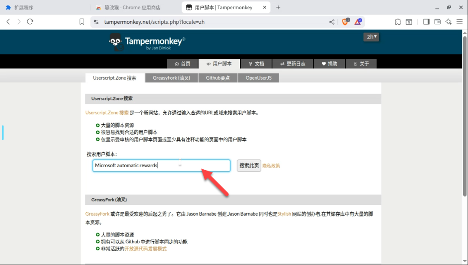Click the 拥有可以从 Github 中进行脚本同步的功能 bullet
Screen dimensions: 468x265
pyautogui.click(x=144, y=242)
